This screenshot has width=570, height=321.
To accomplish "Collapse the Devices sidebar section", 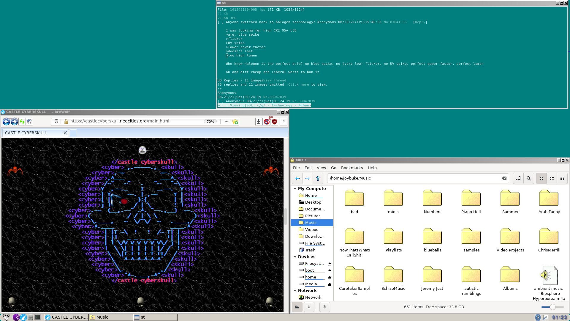I will coord(295,257).
